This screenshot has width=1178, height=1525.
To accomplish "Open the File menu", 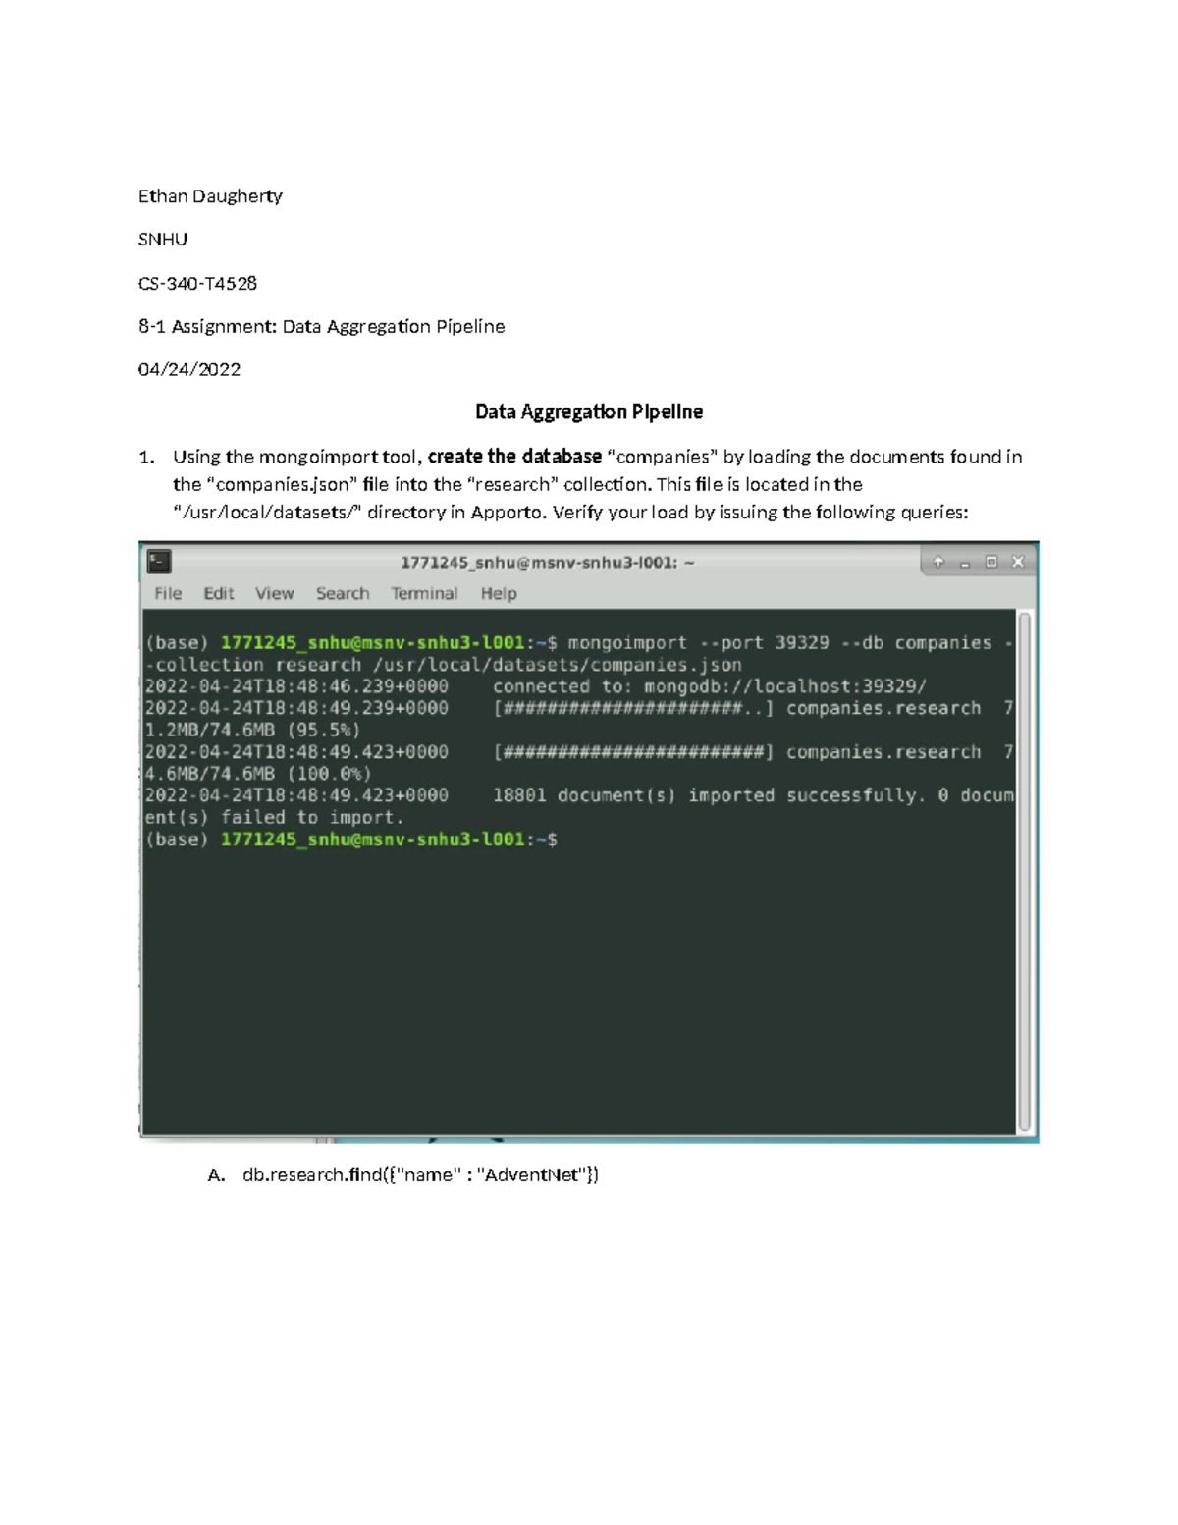I will [168, 593].
